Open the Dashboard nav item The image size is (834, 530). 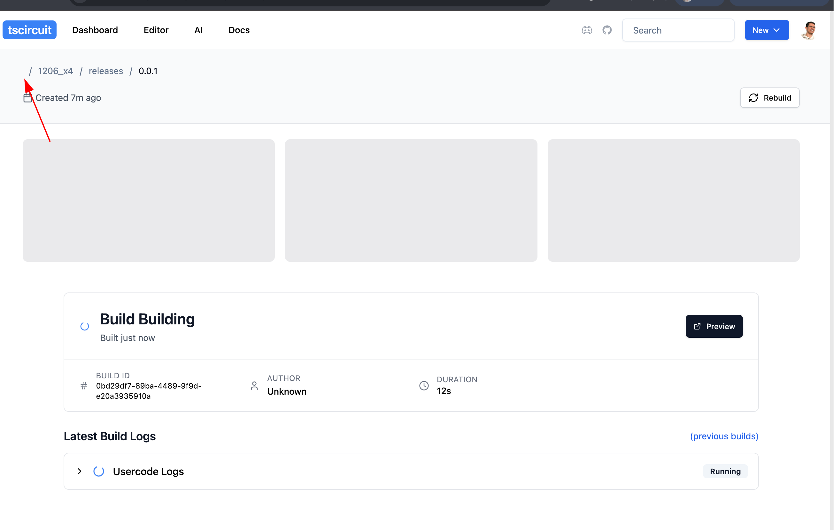click(95, 30)
